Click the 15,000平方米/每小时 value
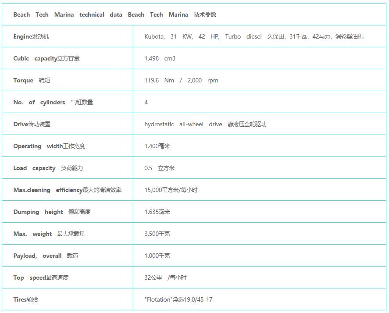The height and width of the screenshot is (313, 389). [x=171, y=190]
